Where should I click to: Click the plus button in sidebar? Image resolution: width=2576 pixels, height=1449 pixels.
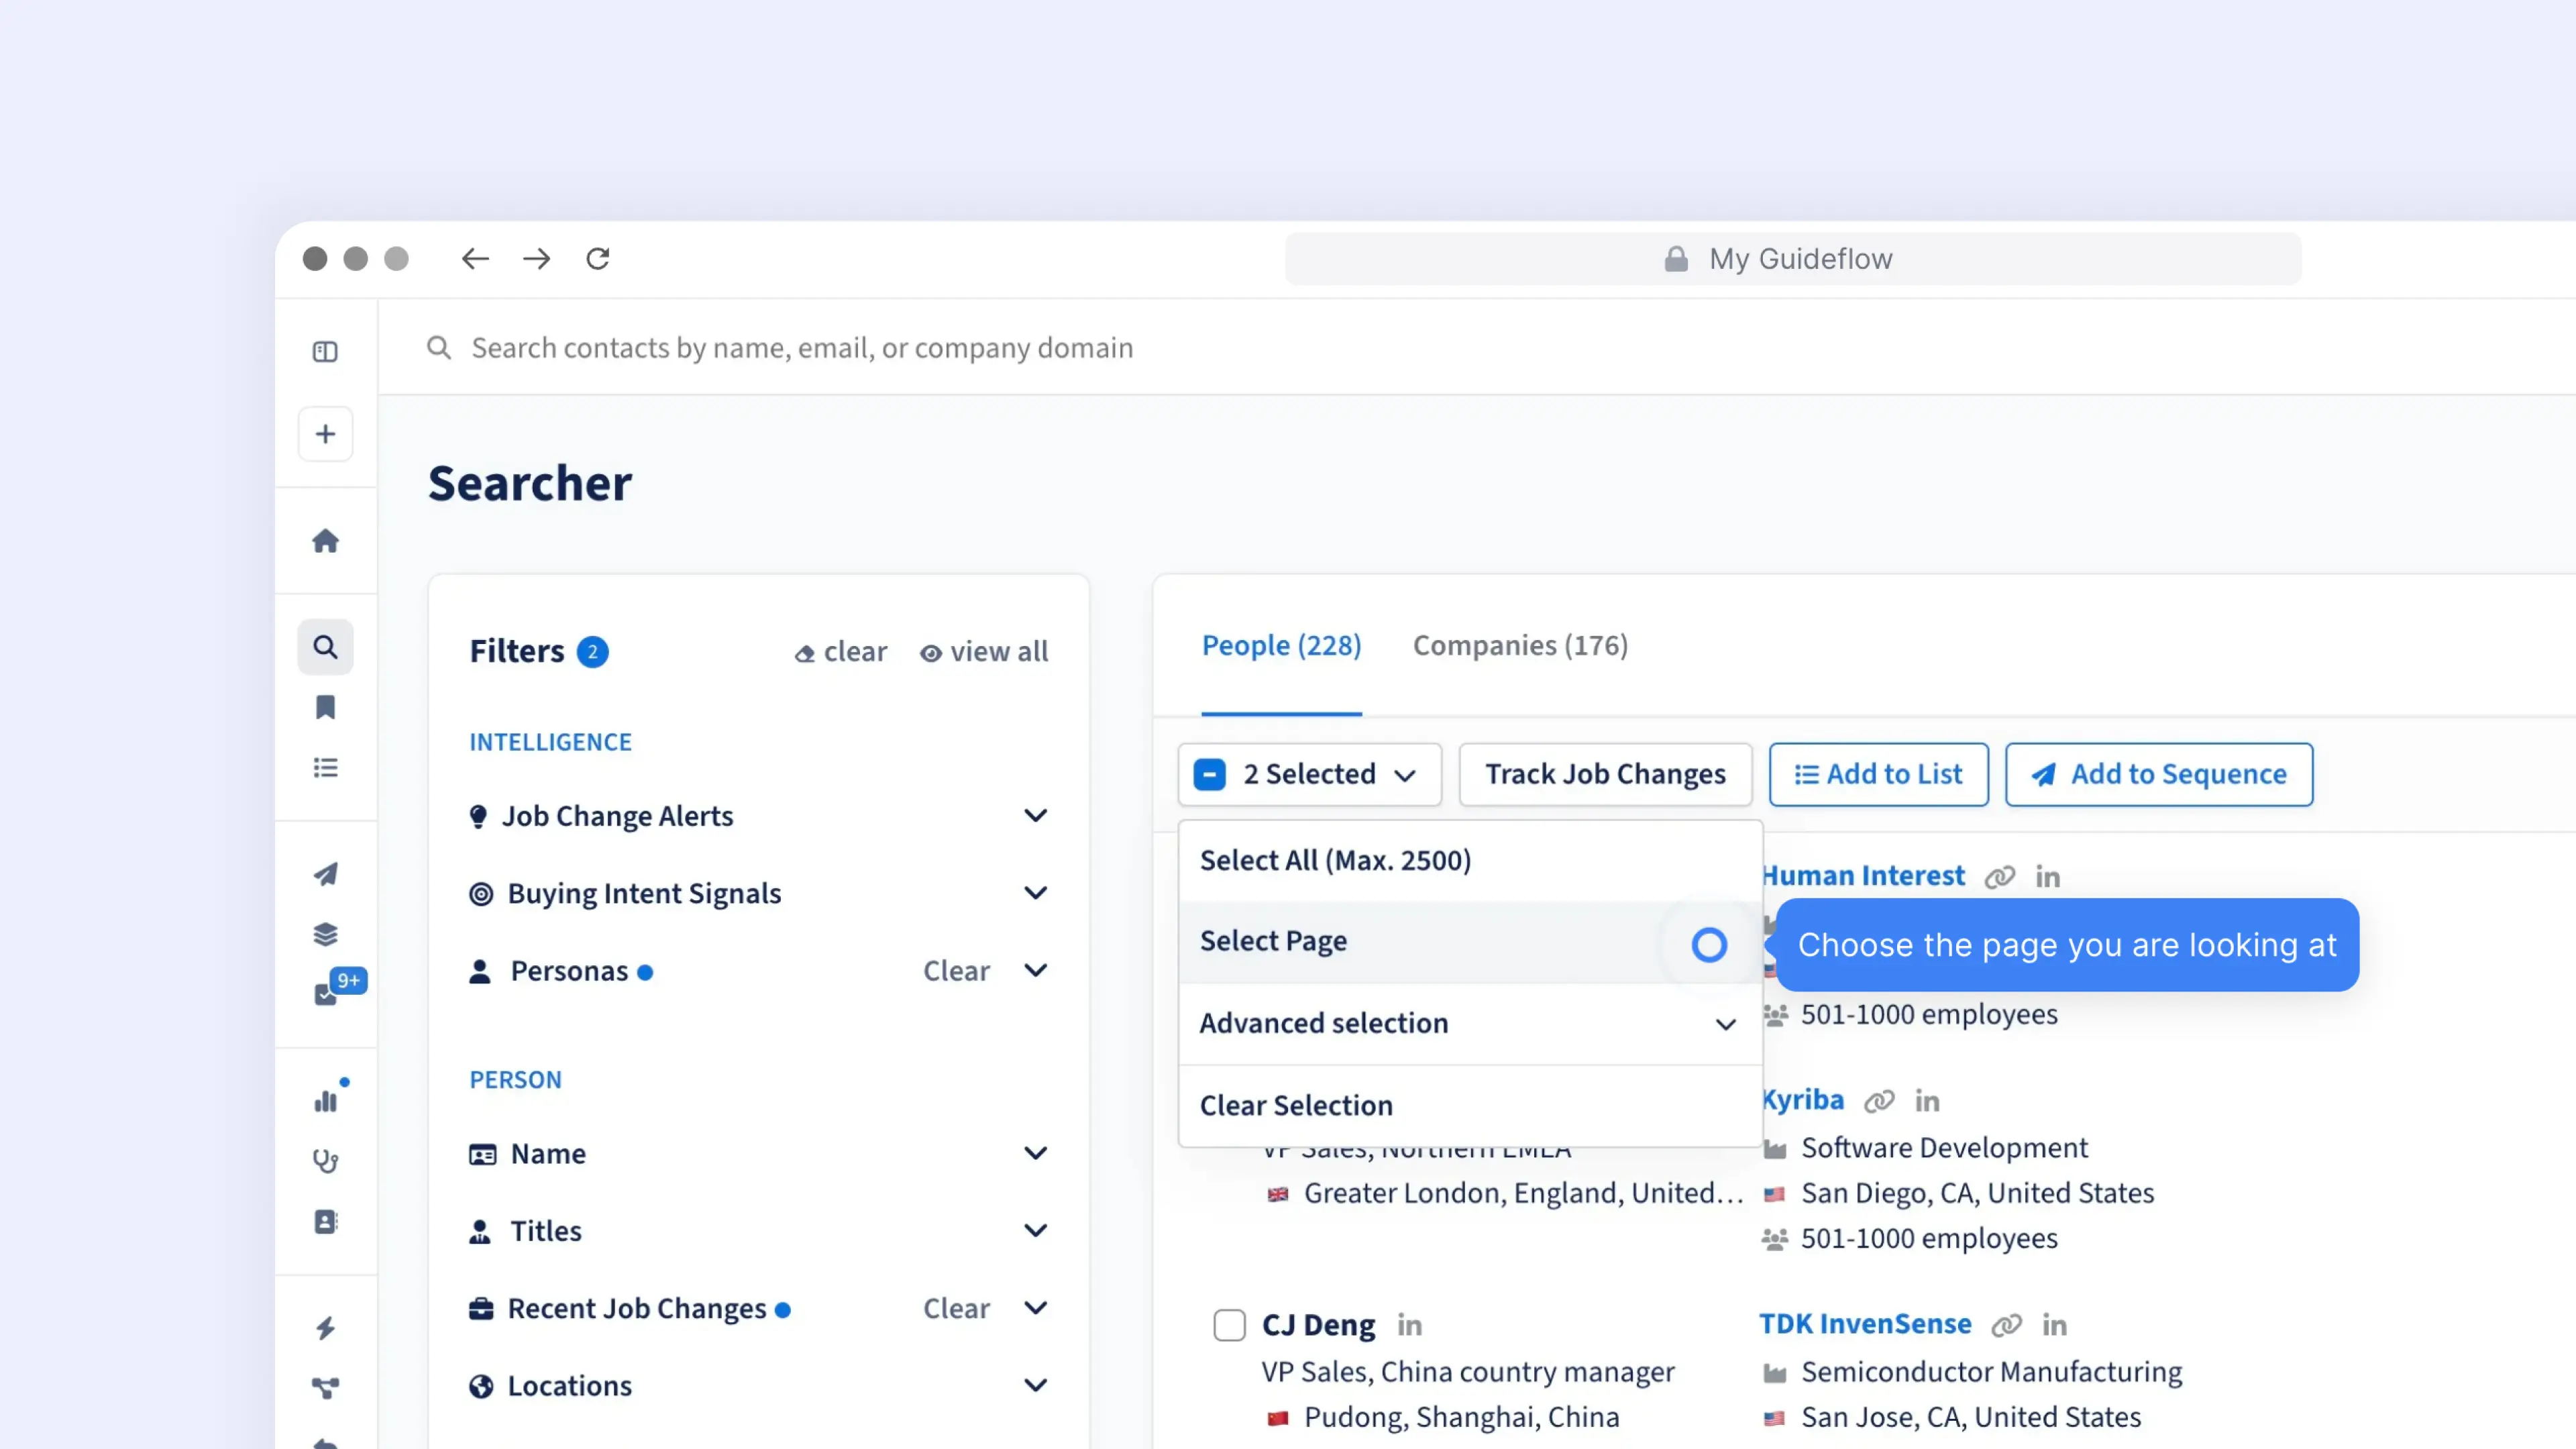pyautogui.click(x=325, y=434)
